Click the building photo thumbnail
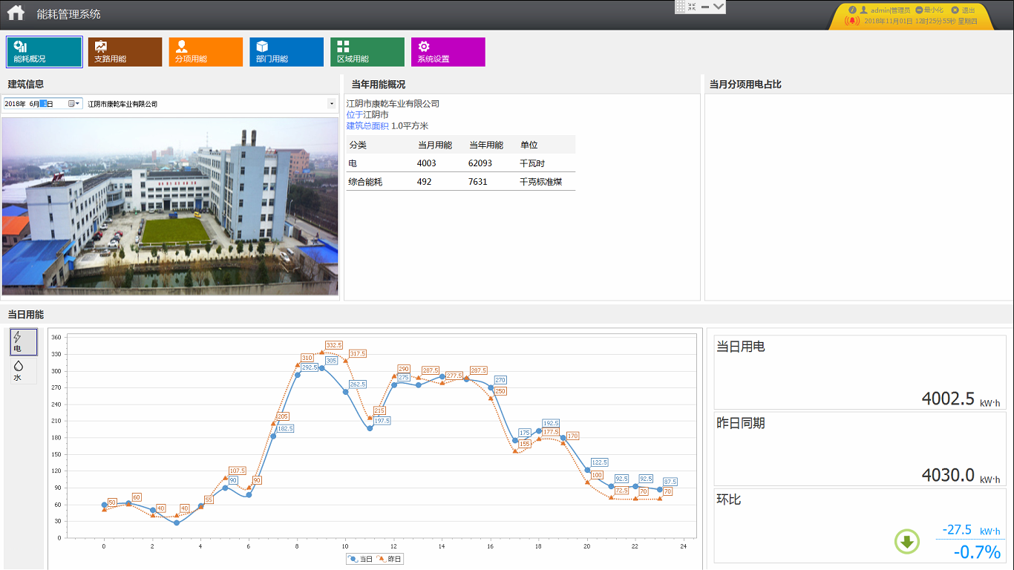The image size is (1014, 570). [x=171, y=206]
